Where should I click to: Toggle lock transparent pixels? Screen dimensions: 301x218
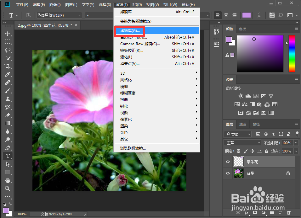click(238, 151)
